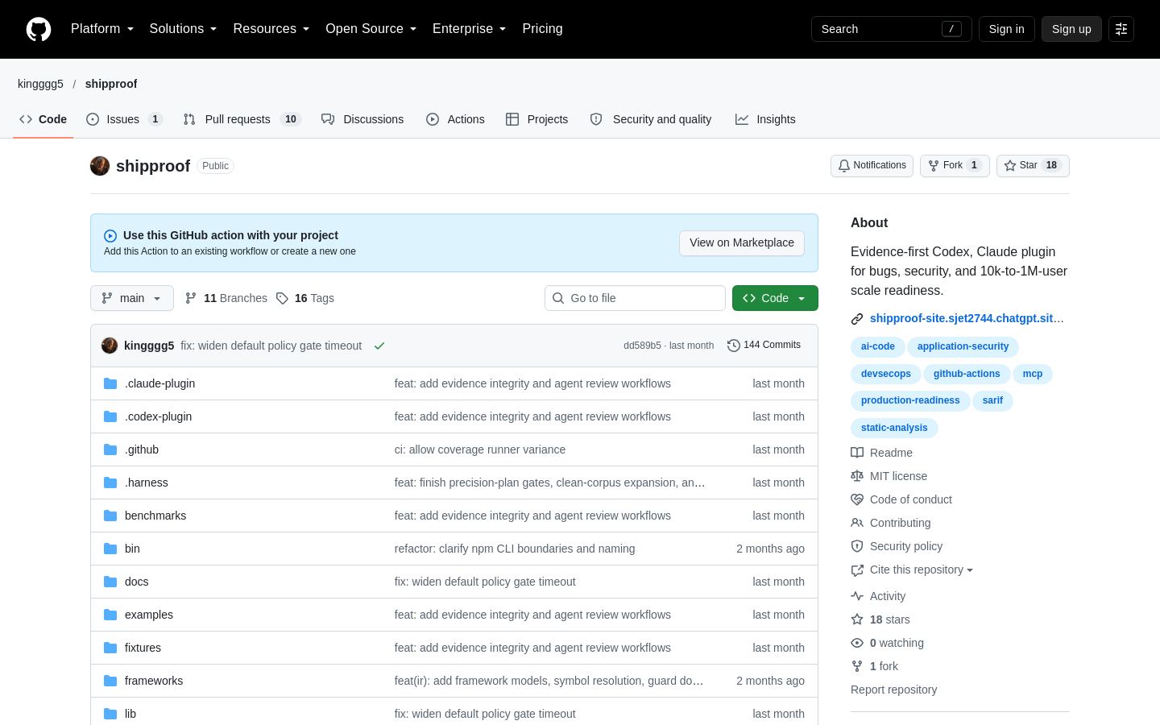The width and height of the screenshot is (1160, 725).
Task: Click the link icon beside site URL
Action: point(857,319)
